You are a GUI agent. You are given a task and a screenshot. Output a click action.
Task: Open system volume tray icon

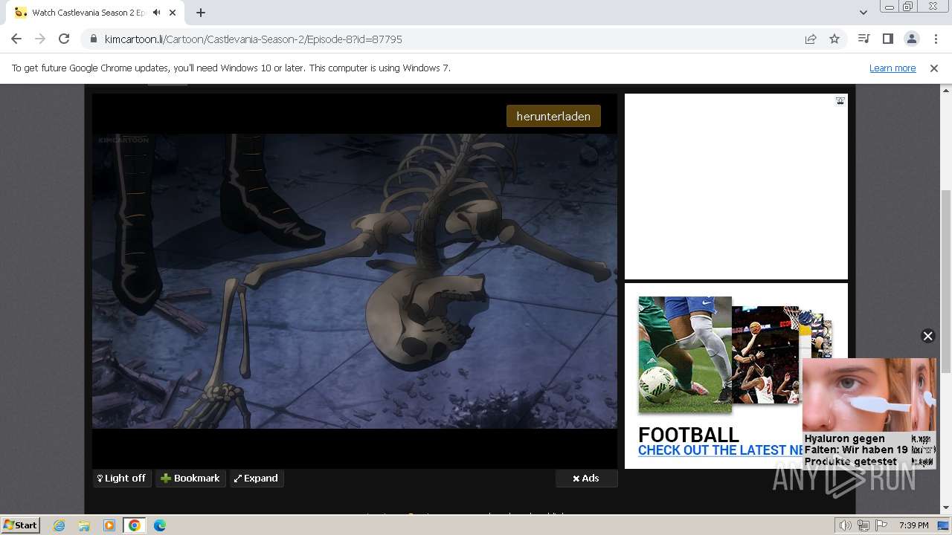846,525
